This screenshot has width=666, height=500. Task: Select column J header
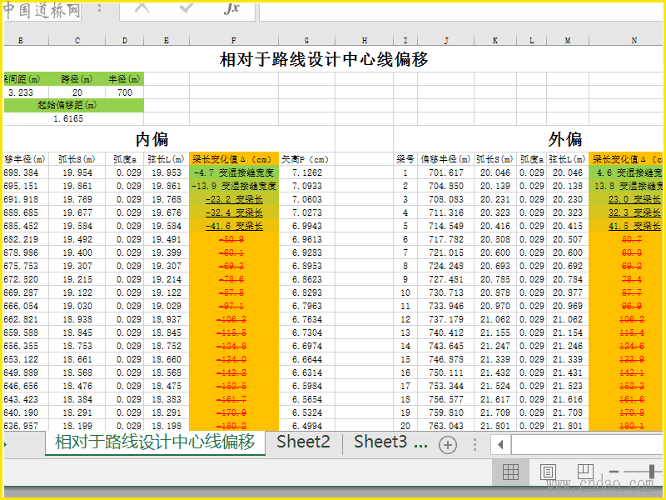(446, 40)
